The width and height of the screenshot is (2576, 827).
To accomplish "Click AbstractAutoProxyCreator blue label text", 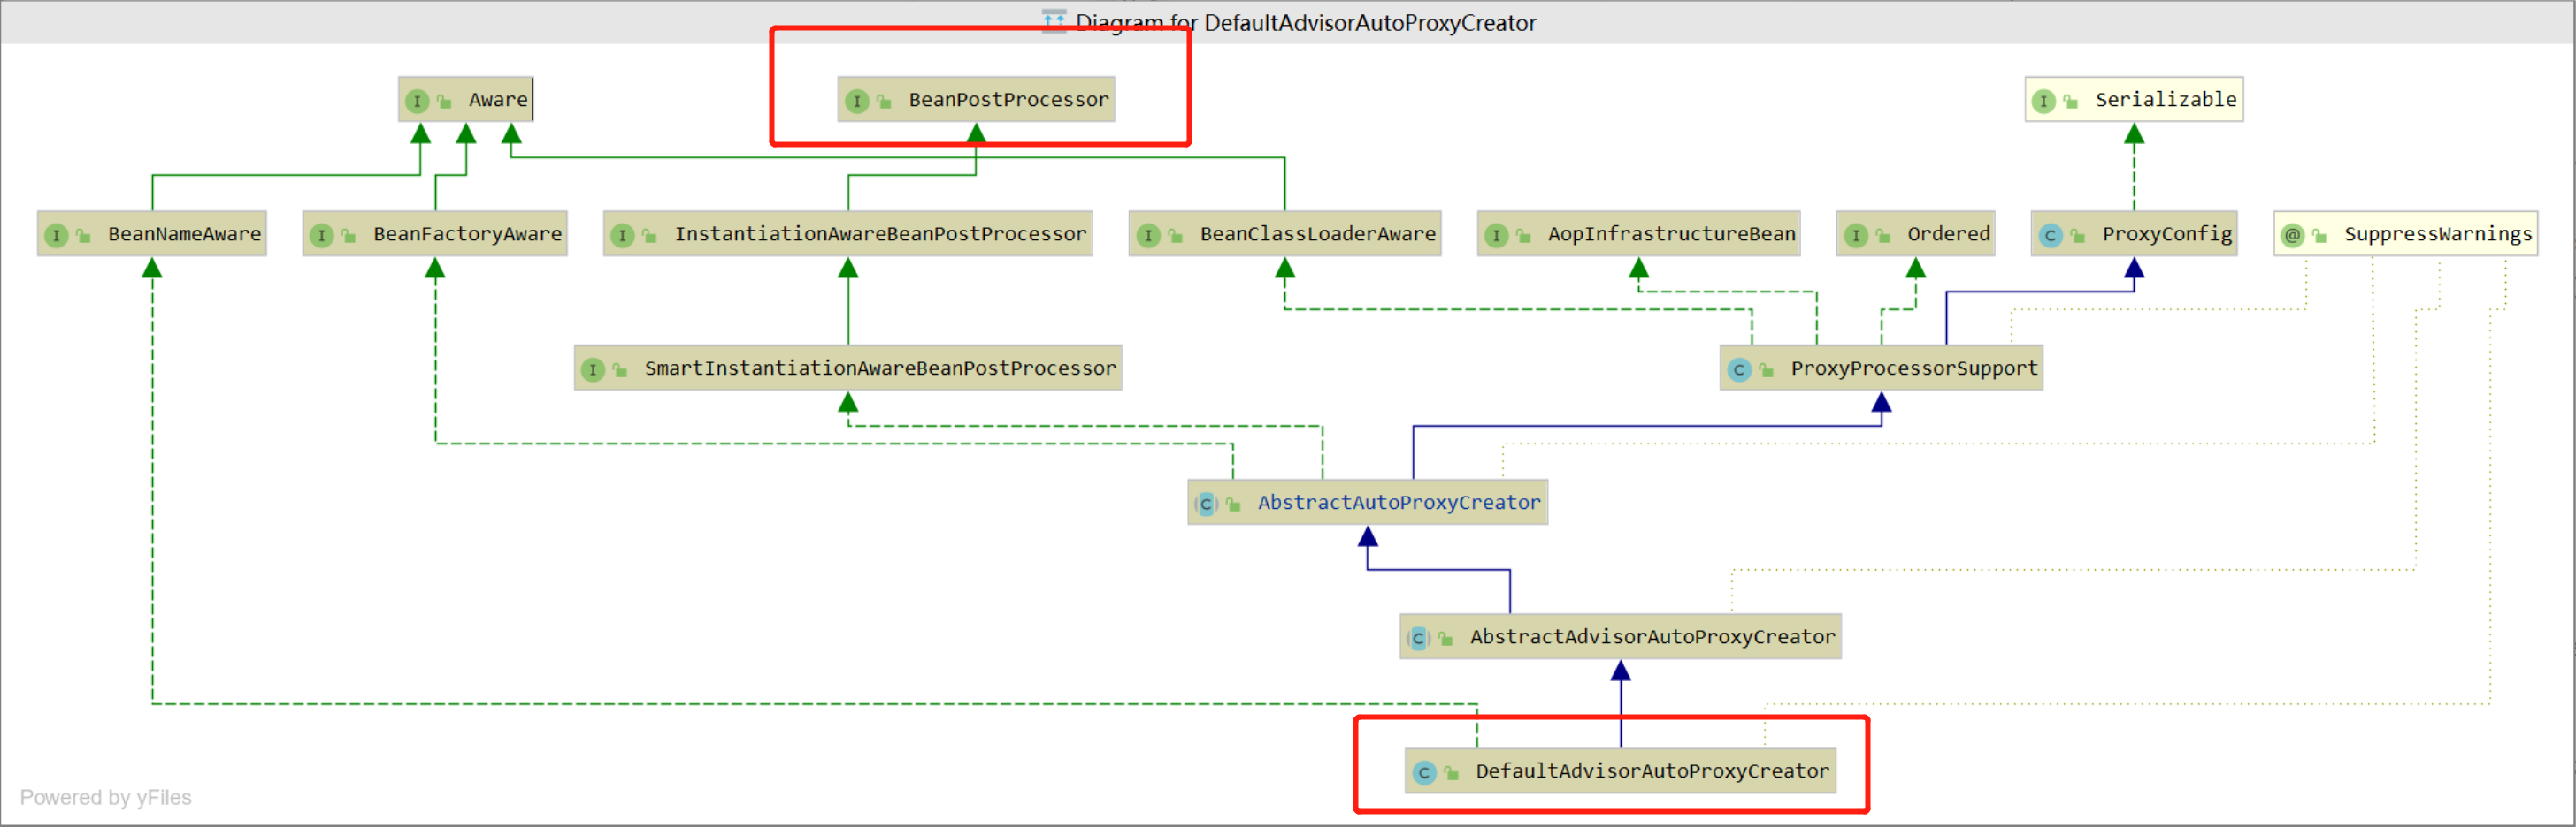I will pos(1399,503).
